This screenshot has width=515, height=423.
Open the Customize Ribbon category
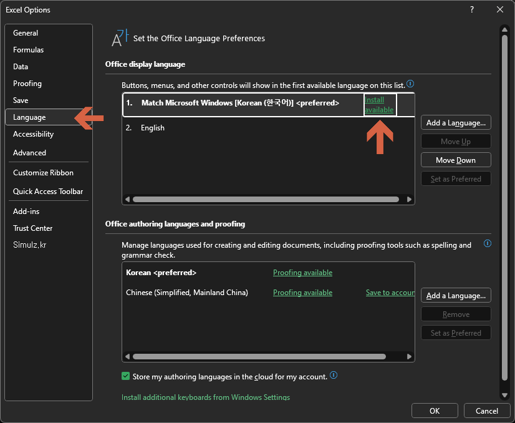[49, 173]
